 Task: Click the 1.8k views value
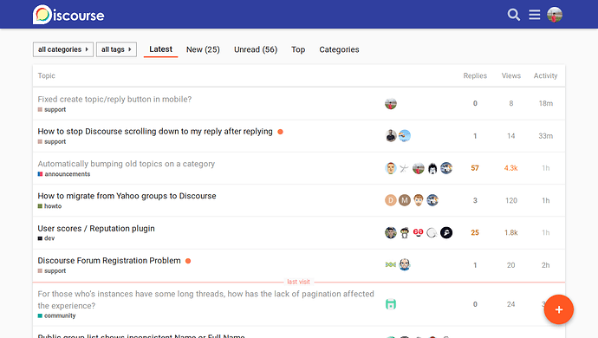click(511, 232)
